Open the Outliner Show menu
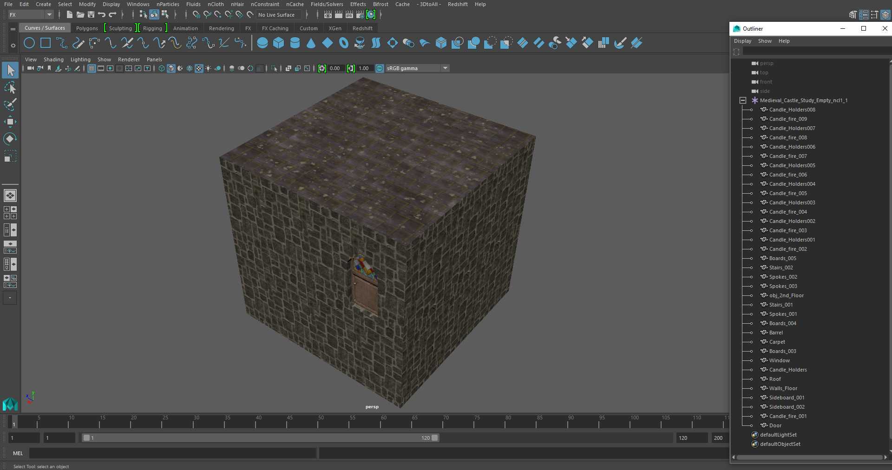 click(x=765, y=41)
